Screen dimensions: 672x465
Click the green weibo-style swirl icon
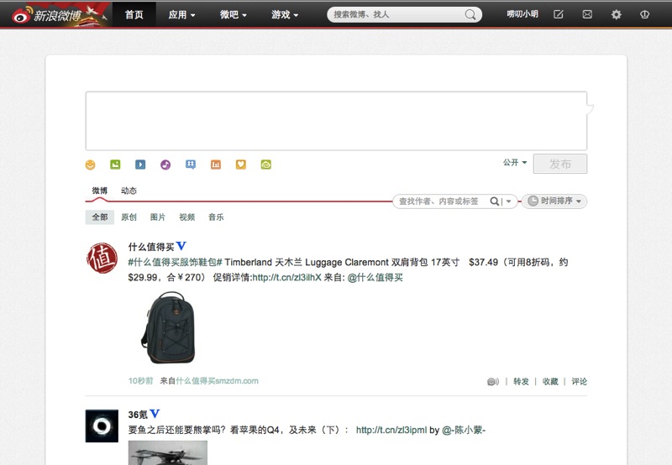pos(265,165)
